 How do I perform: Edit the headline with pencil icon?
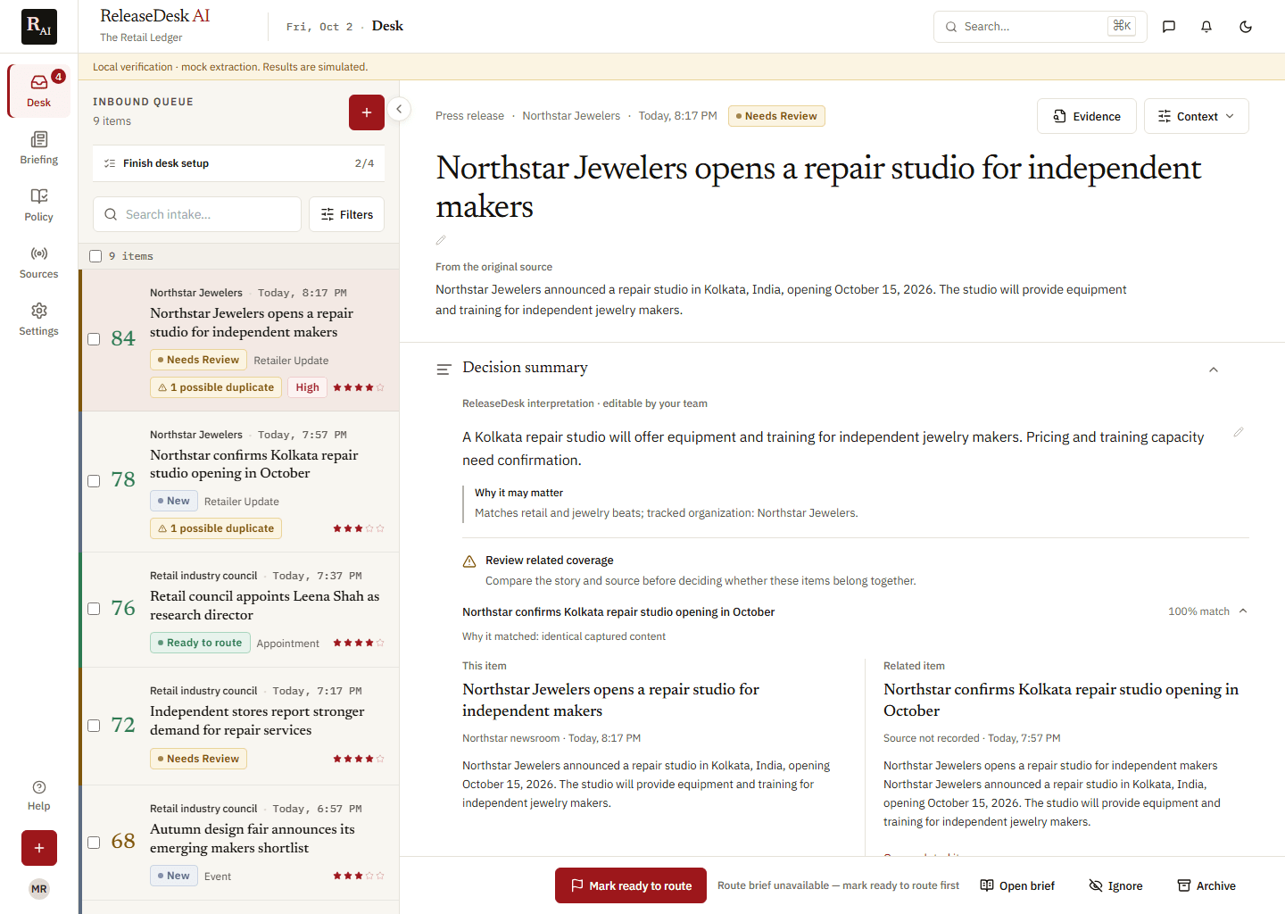click(x=441, y=240)
